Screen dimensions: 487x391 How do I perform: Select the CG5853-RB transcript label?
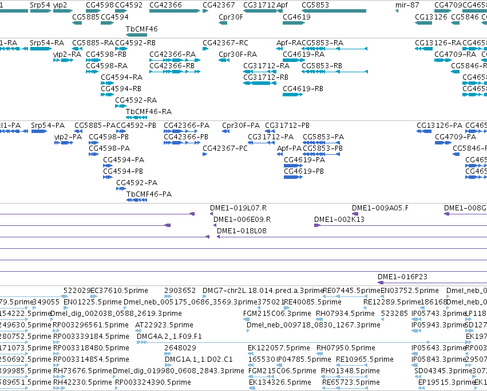pyautogui.click(x=322, y=66)
